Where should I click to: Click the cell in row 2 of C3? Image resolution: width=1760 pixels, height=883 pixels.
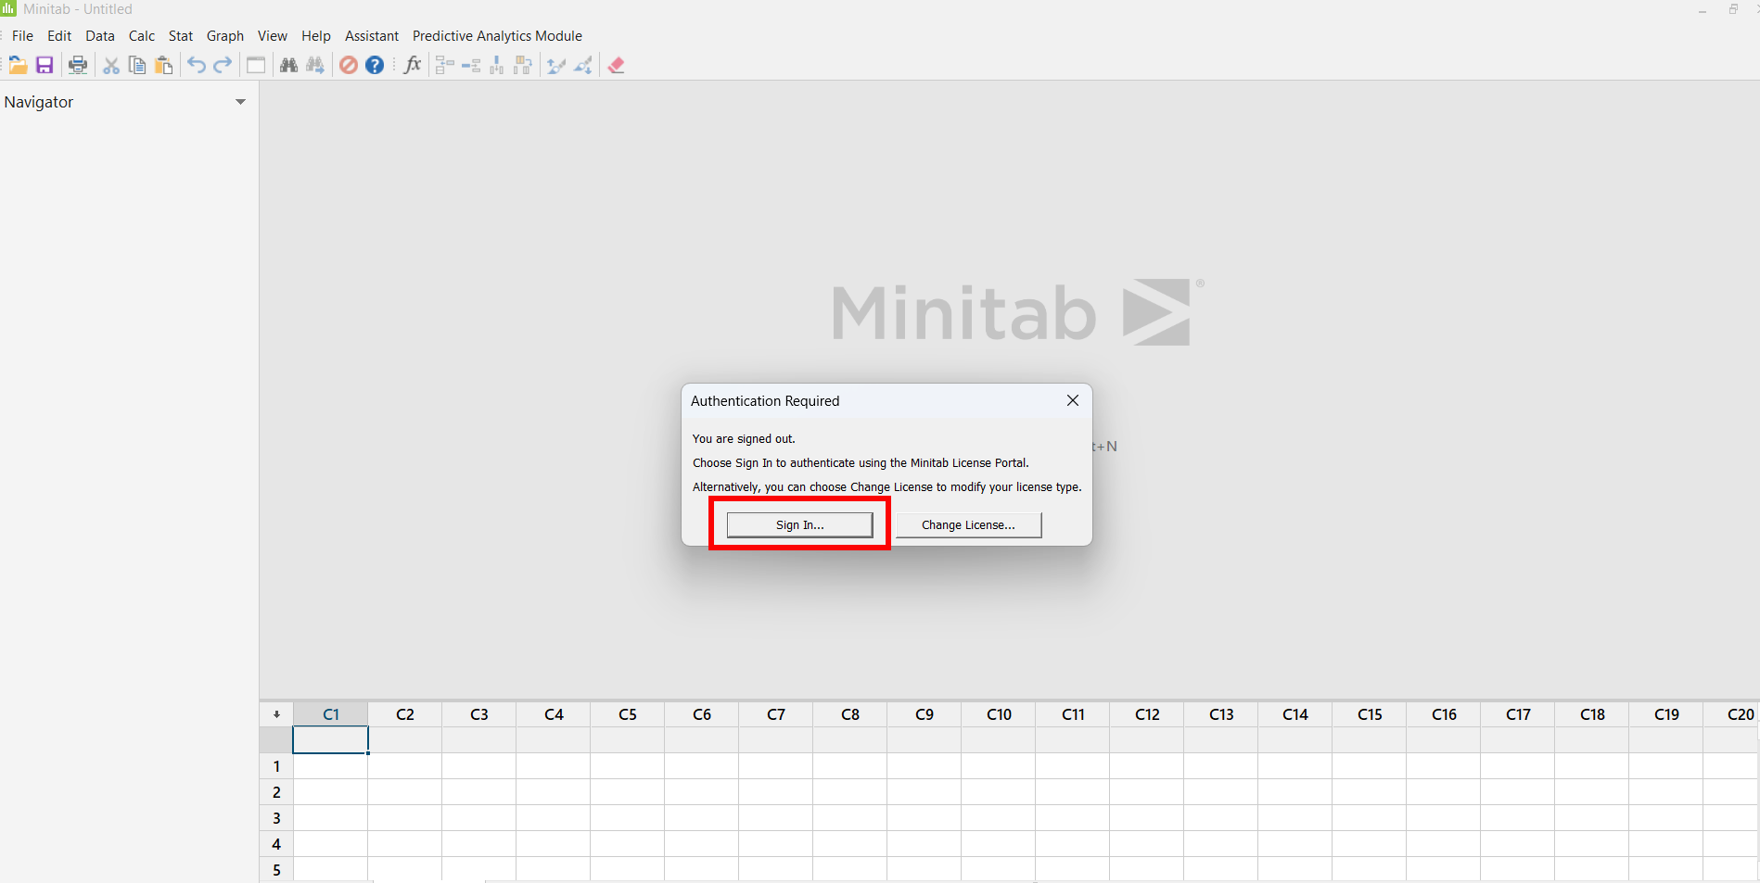click(479, 792)
